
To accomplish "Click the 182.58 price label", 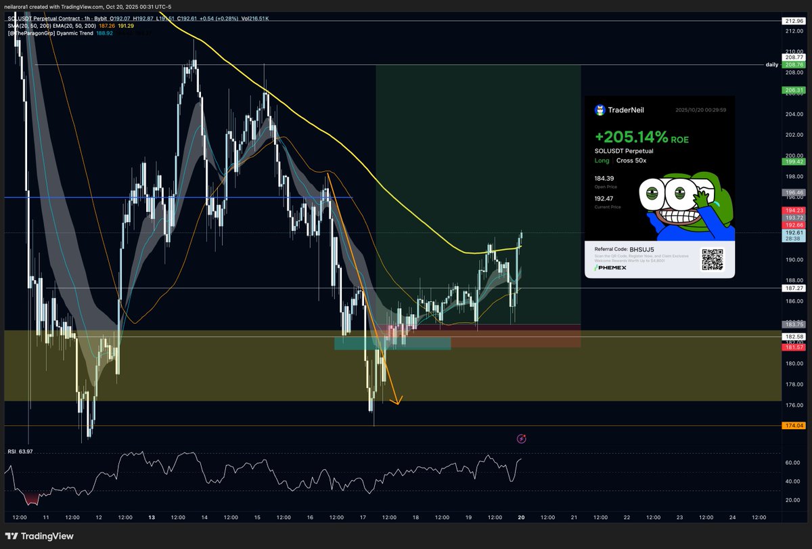I will pyautogui.click(x=794, y=336).
